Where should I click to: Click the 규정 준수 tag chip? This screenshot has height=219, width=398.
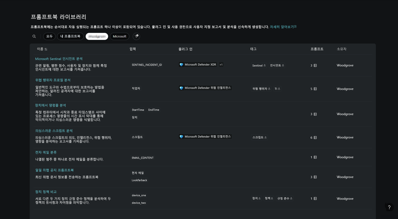(x=285, y=198)
